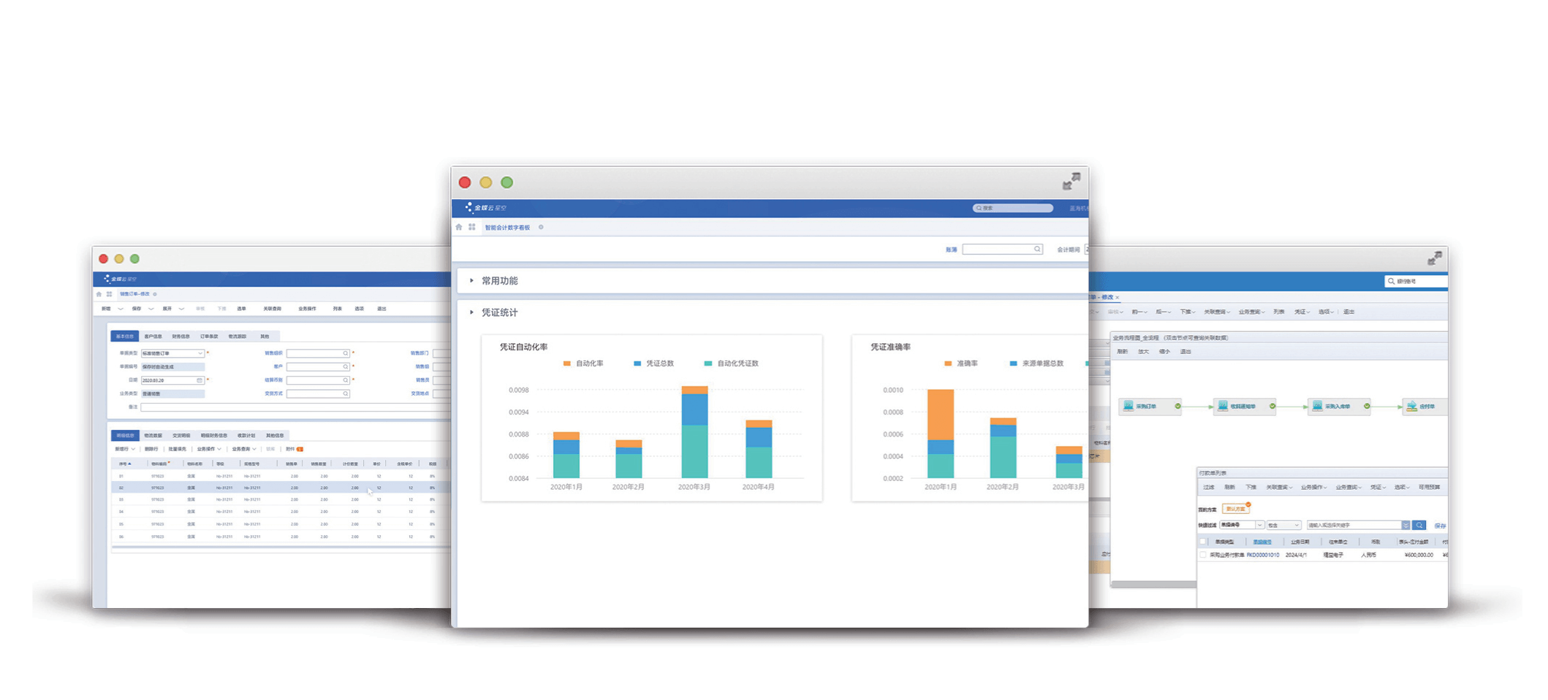Collapse the 凭证统计 section

[472, 312]
